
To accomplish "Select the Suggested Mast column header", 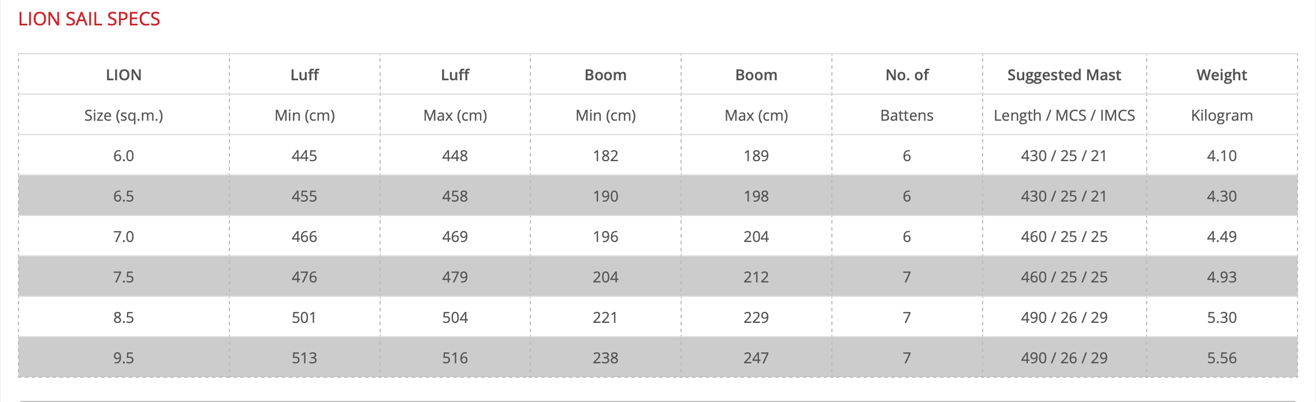I will [1064, 75].
